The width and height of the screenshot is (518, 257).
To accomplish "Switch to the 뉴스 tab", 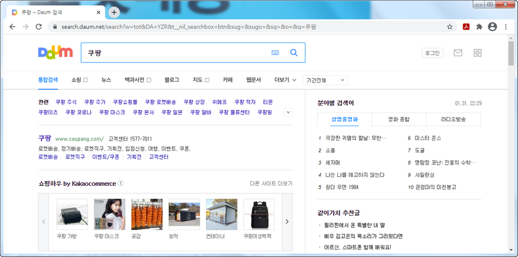I will tap(106, 80).
